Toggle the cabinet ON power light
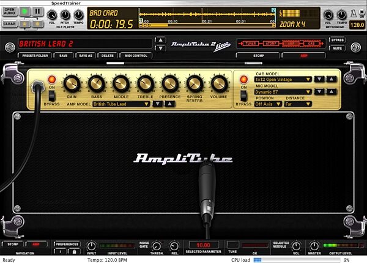Screen dimensions: 367x263 pyautogui.click(x=243, y=80)
